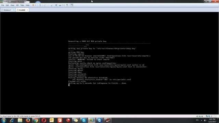Launch Firefox from the taskbar
Viewport: 219px width, 123px height.
[28, 120]
